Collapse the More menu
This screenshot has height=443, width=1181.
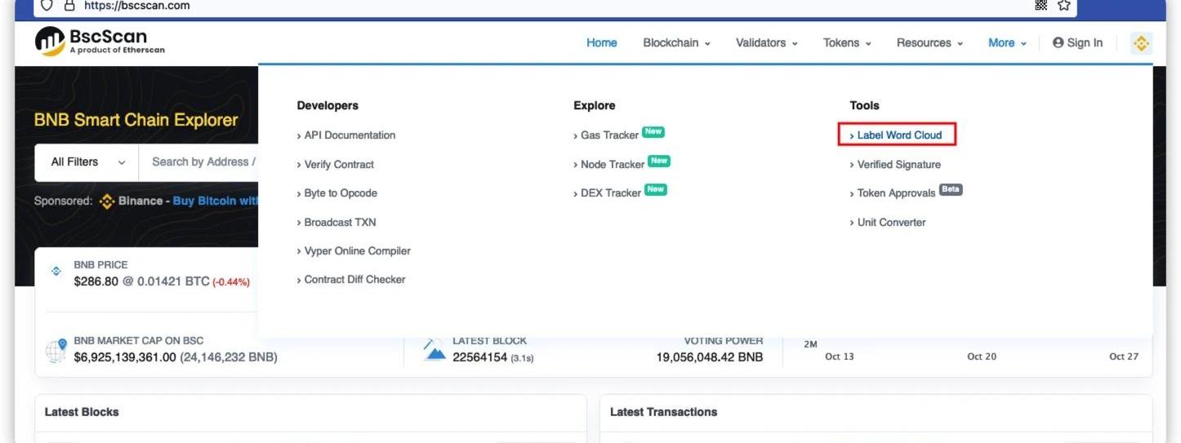1007,43
